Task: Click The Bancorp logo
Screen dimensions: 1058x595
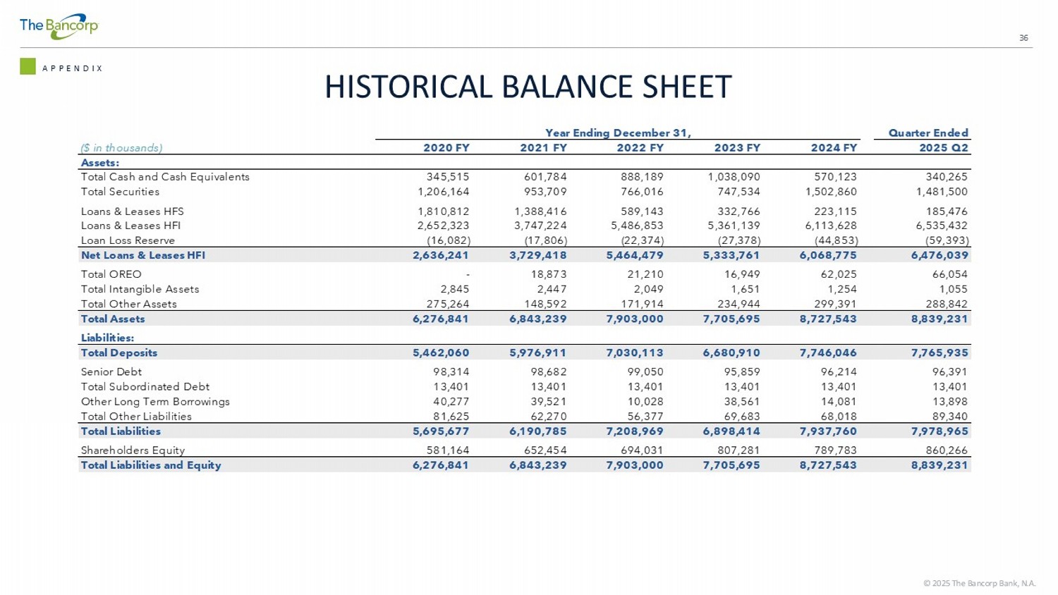Action: [x=59, y=26]
